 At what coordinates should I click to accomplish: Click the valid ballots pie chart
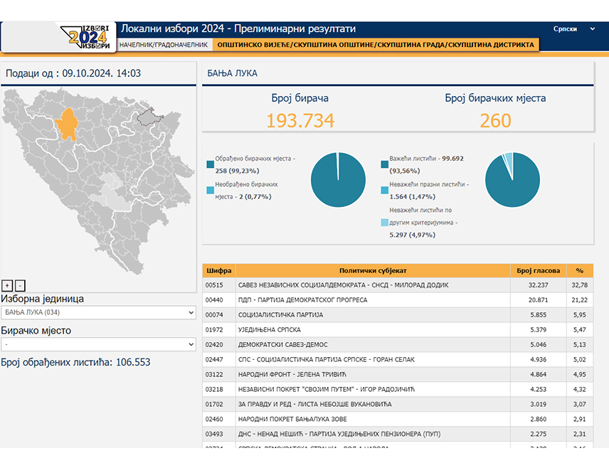512,179
